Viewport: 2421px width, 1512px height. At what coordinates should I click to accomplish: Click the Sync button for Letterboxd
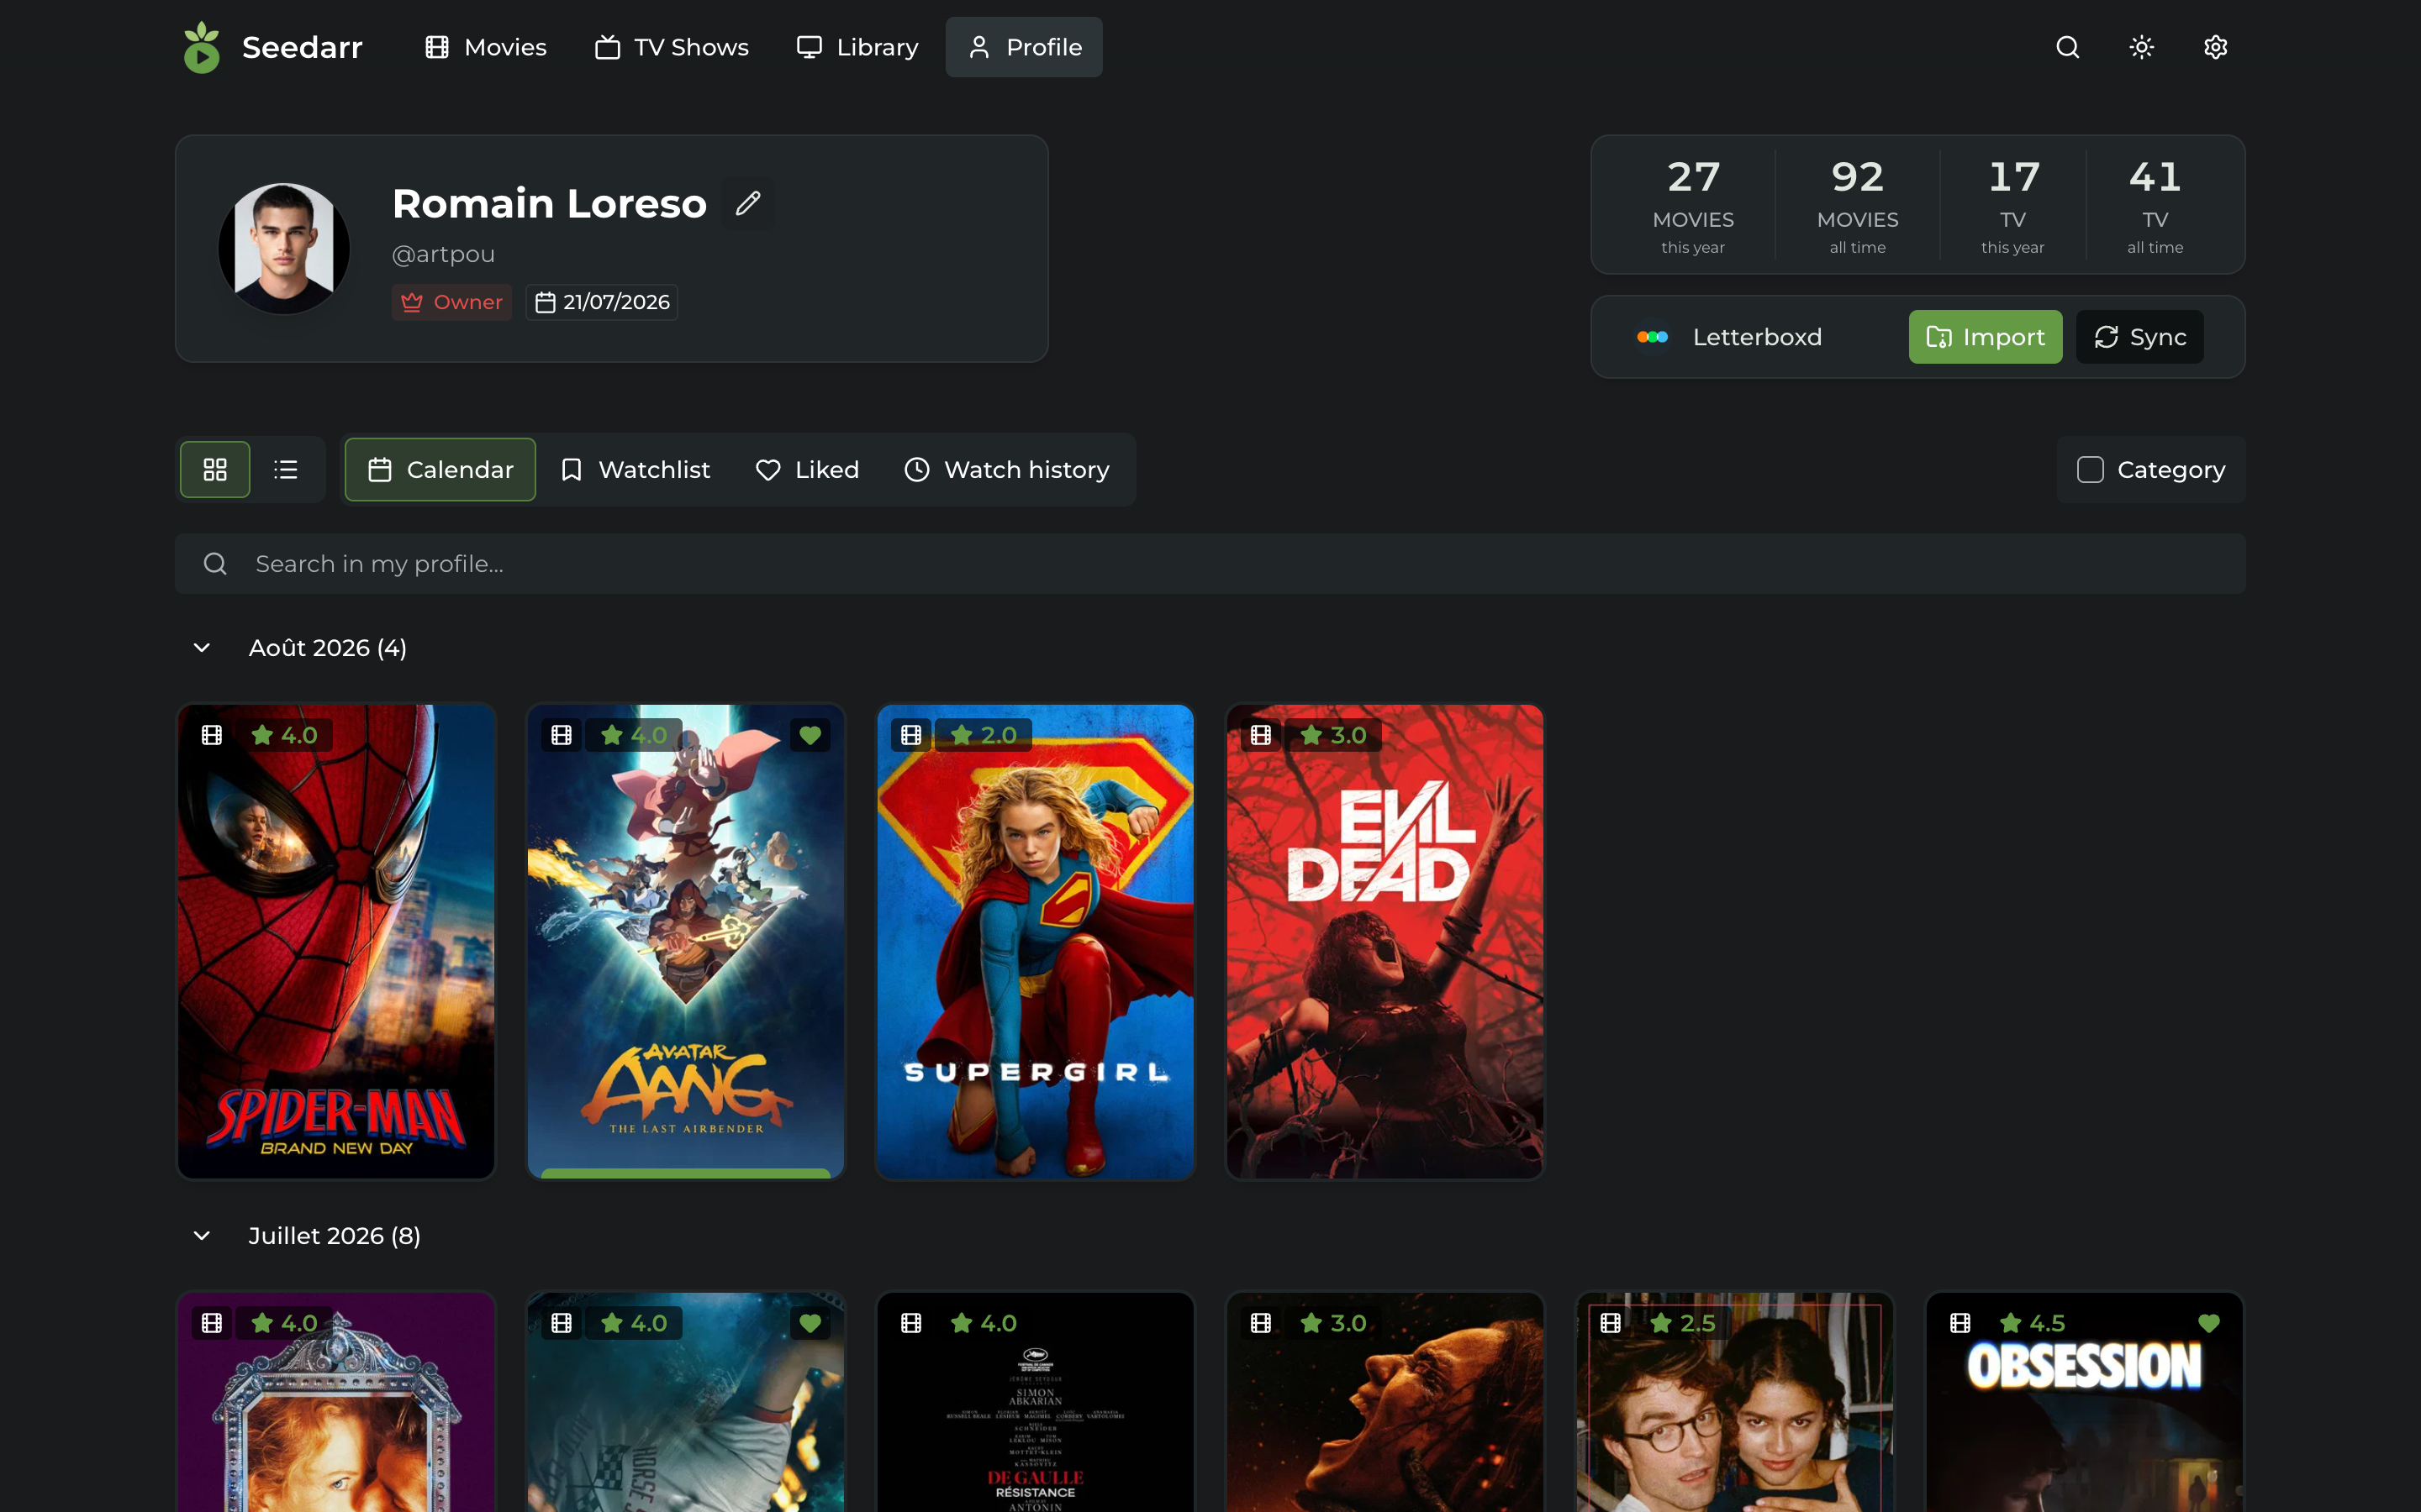click(x=2139, y=337)
